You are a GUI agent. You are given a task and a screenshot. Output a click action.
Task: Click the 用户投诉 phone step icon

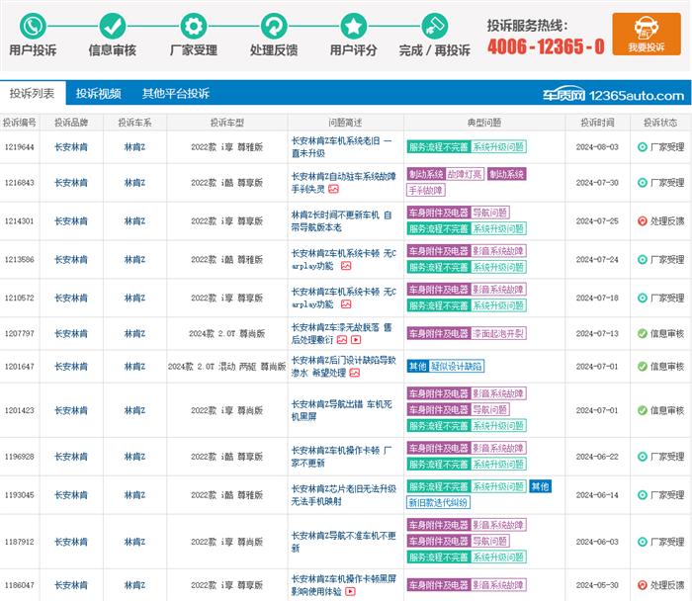(33, 26)
